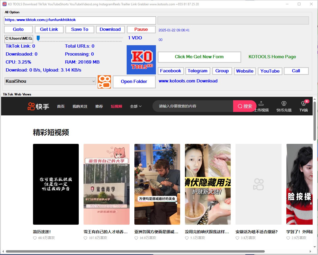The height and width of the screenshot is (255, 318).
Task: Open video titled 没用完的碘伏跟我这样…
Action: pyautogui.click(x=207, y=232)
